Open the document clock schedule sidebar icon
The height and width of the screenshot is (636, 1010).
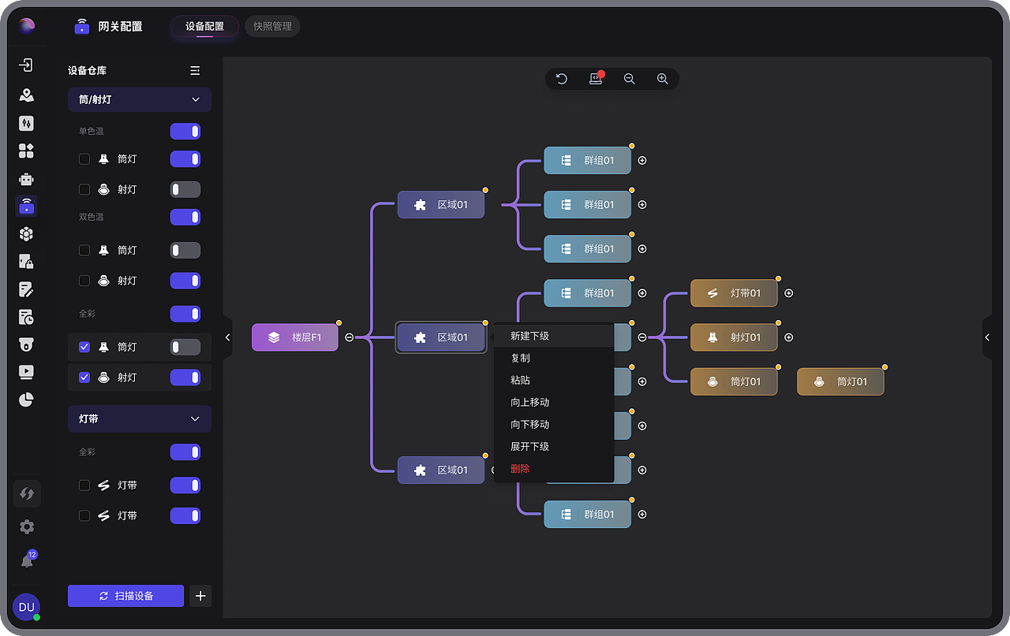pos(27,317)
